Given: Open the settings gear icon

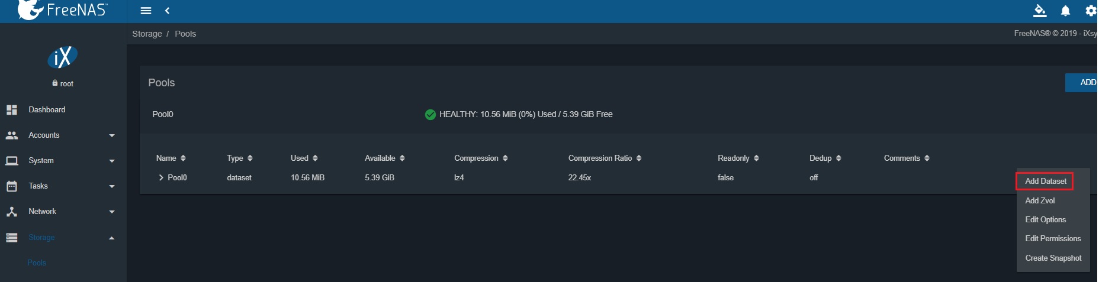Looking at the screenshot, I should (x=1090, y=11).
